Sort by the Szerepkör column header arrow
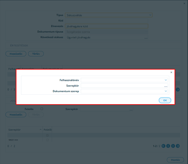Image resolution: width=188 pixels, height=164 pixels. pos(40,129)
